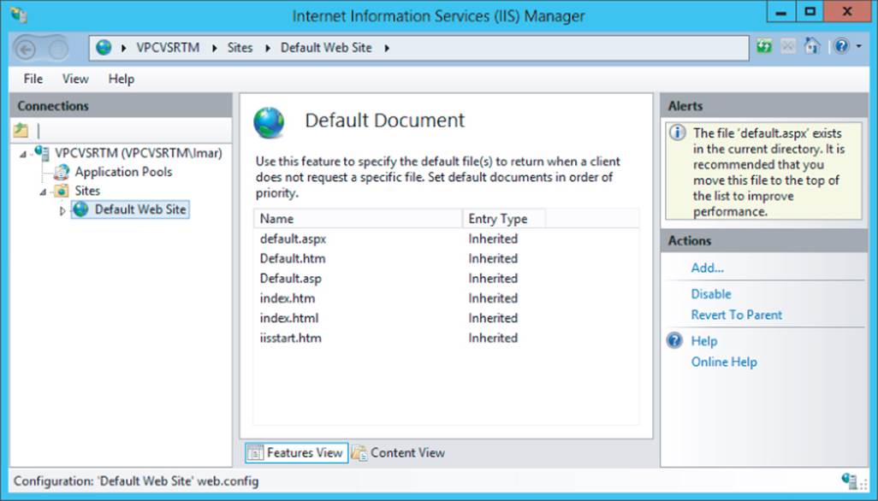Switch to Features View tab
The width and height of the screenshot is (878, 501).
point(297,453)
